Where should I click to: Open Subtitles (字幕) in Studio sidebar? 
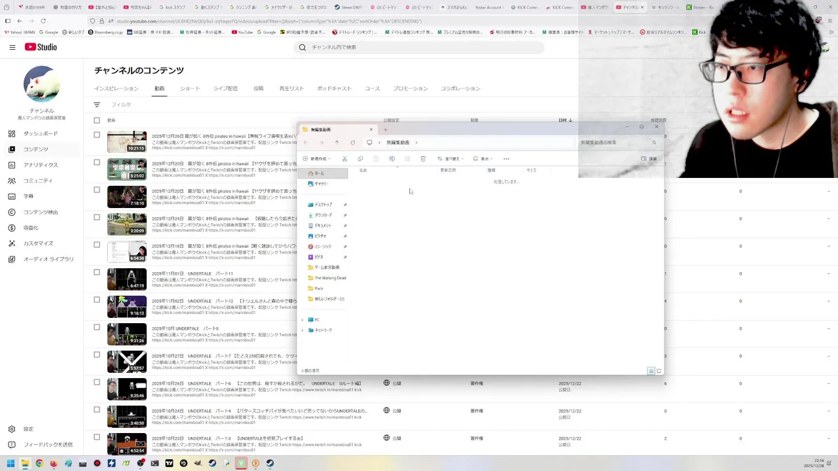pyautogui.click(x=28, y=196)
